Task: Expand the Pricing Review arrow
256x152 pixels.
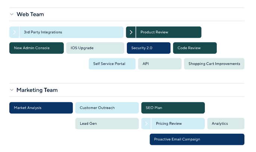Action: click(146, 124)
